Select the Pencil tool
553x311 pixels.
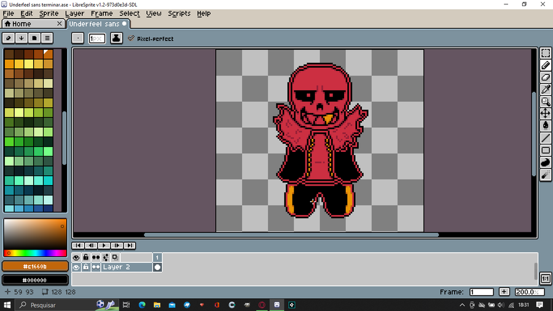coord(546,65)
